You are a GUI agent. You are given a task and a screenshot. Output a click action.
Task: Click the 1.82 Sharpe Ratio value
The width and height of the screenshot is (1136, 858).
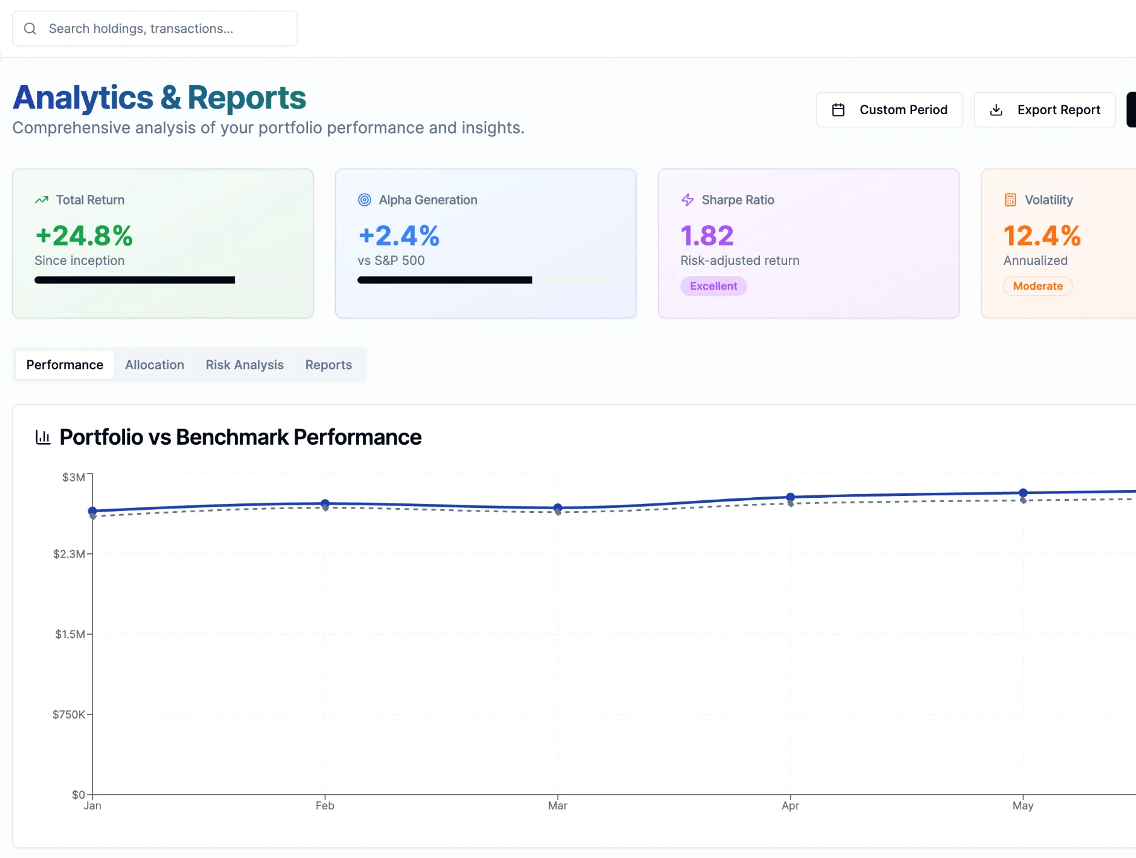[707, 236]
